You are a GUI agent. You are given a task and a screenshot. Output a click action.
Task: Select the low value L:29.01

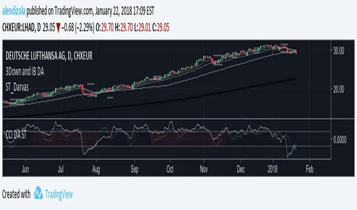pos(142,27)
